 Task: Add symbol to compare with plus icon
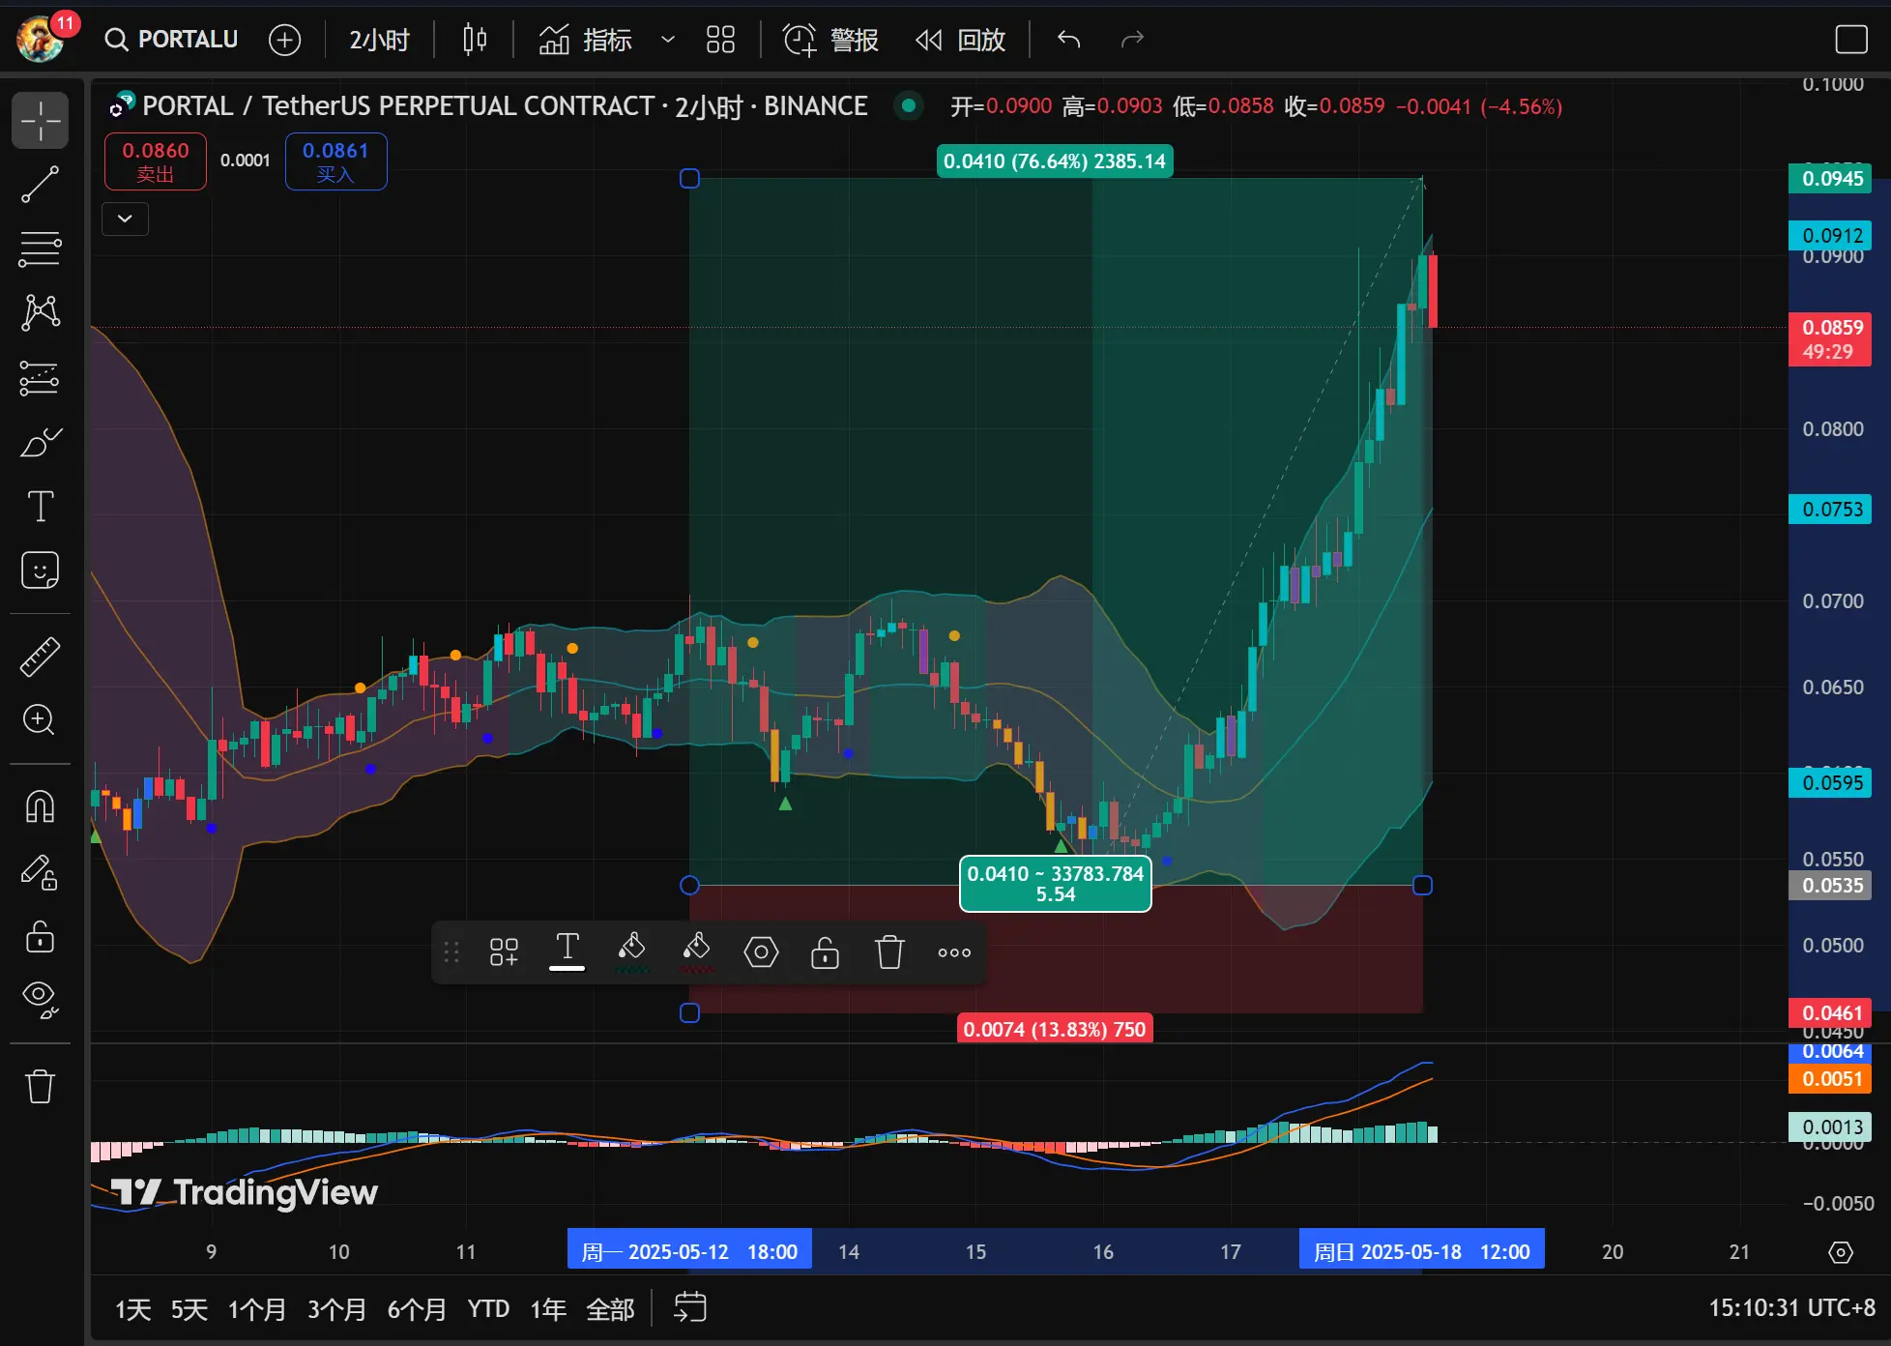pos(284,40)
